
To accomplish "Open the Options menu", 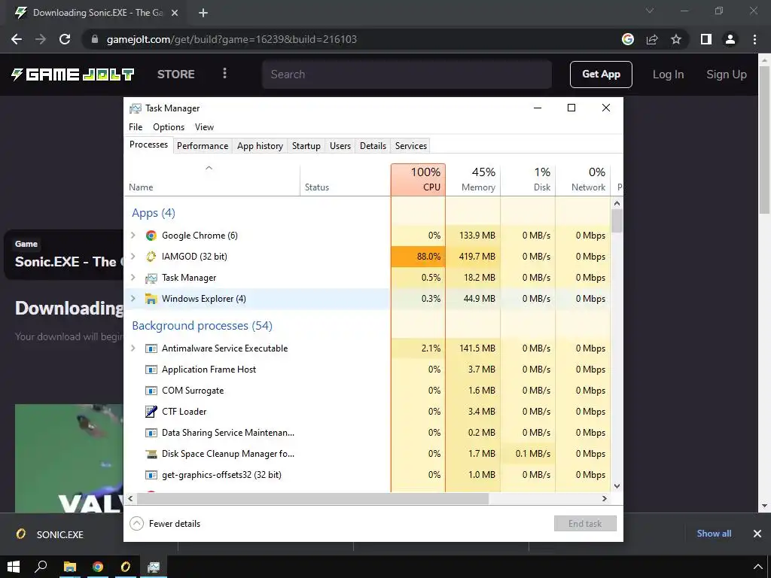I will 169,127.
